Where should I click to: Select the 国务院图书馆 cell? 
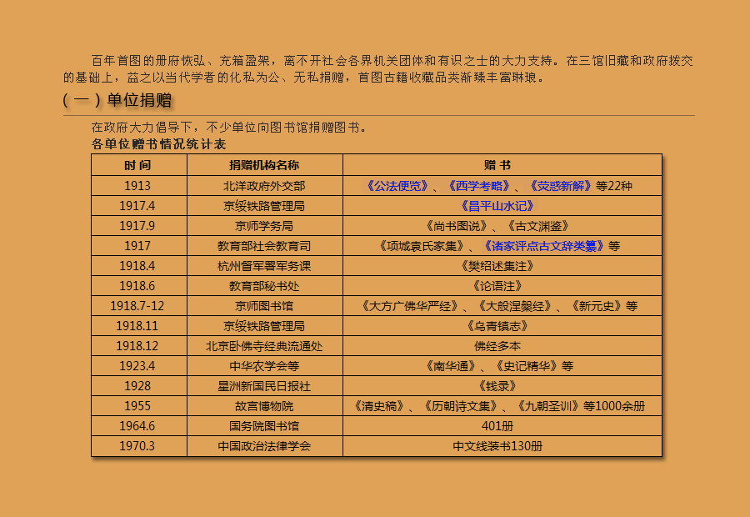pos(264,426)
